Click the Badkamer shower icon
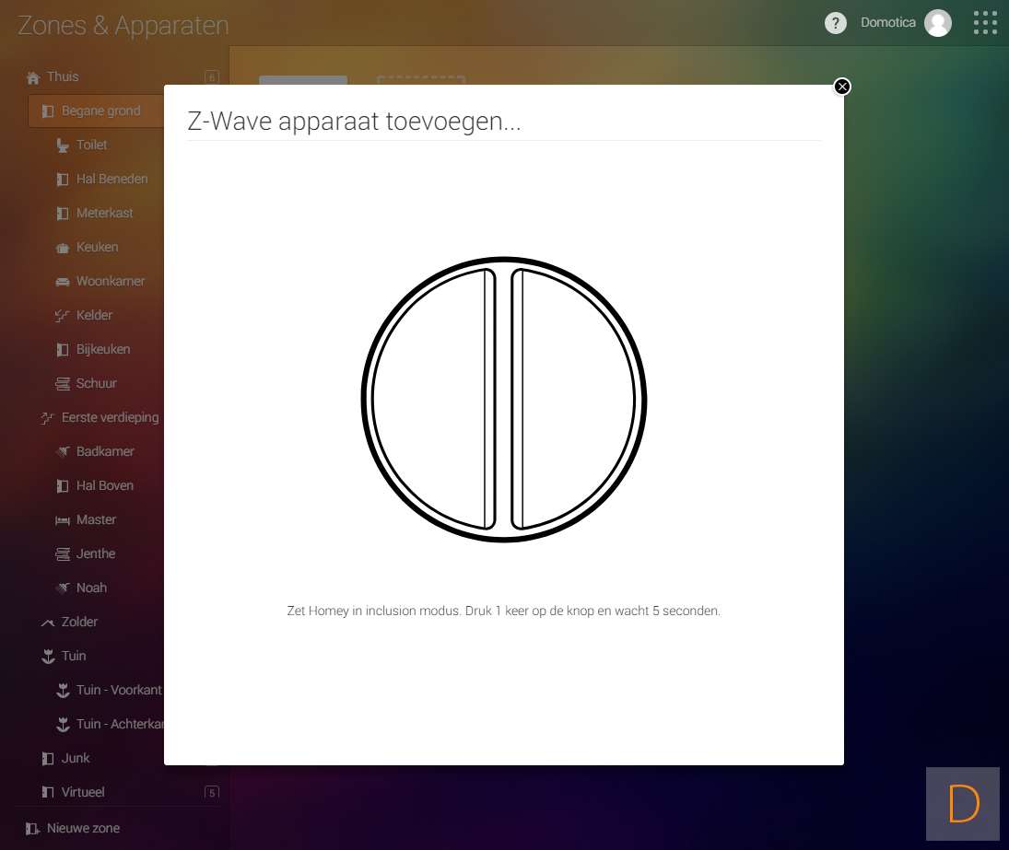This screenshot has height=850, width=1009. tap(63, 452)
